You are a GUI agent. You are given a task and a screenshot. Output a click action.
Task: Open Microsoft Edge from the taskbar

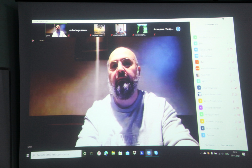pos(106,153)
